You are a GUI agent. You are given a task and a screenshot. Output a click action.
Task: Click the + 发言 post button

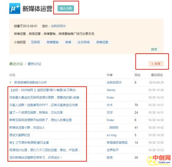point(156,64)
